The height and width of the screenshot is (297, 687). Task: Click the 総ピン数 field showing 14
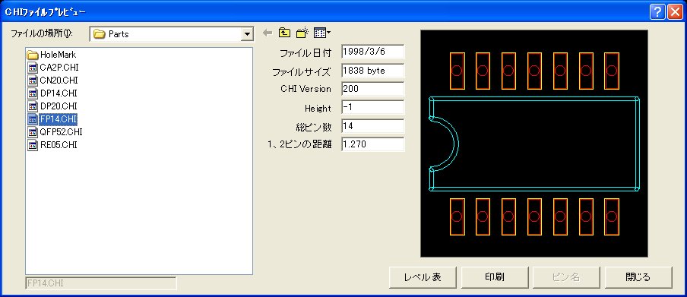pyautogui.click(x=372, y=126)
